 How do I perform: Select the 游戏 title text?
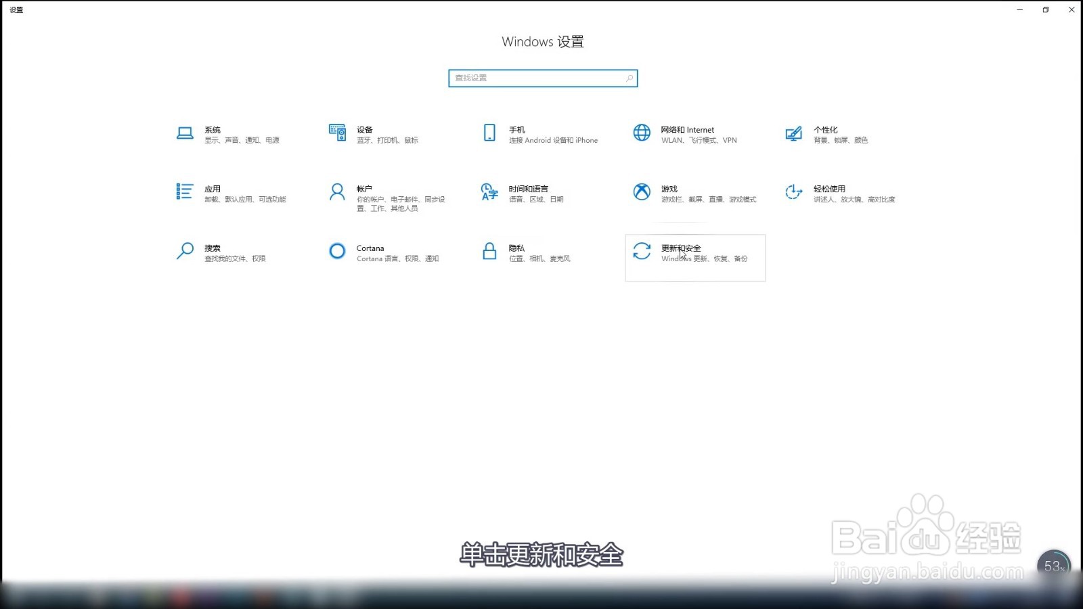[x=669, y=189]
